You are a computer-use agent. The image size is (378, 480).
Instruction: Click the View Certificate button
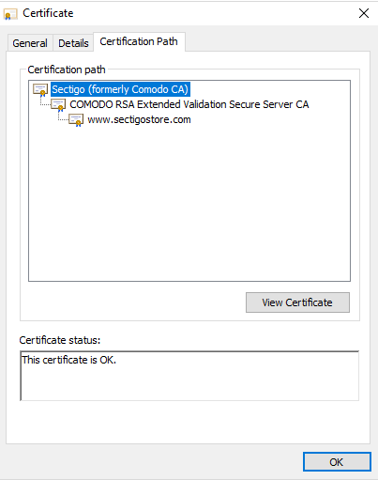[x=297, y=302]
